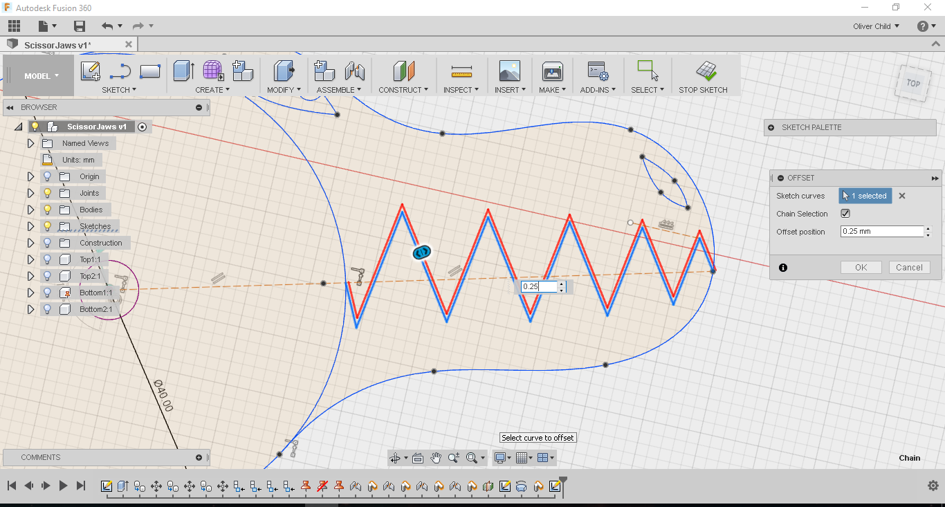Activate the ScissorJaws v1 component radio button
Screen dimensions: 945x507
pos(142,127)
